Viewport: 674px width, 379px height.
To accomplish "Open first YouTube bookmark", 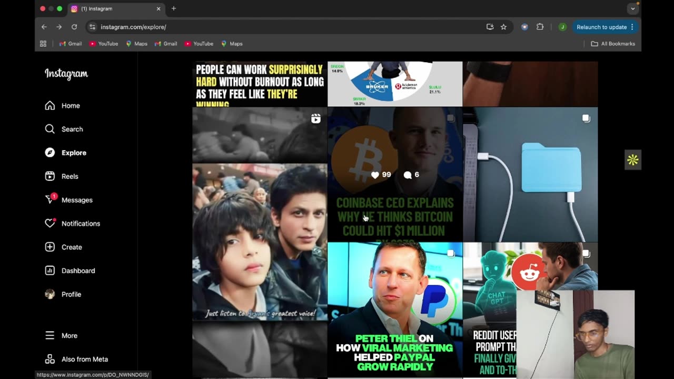I will pyautogui.click(x=104, y=44).
